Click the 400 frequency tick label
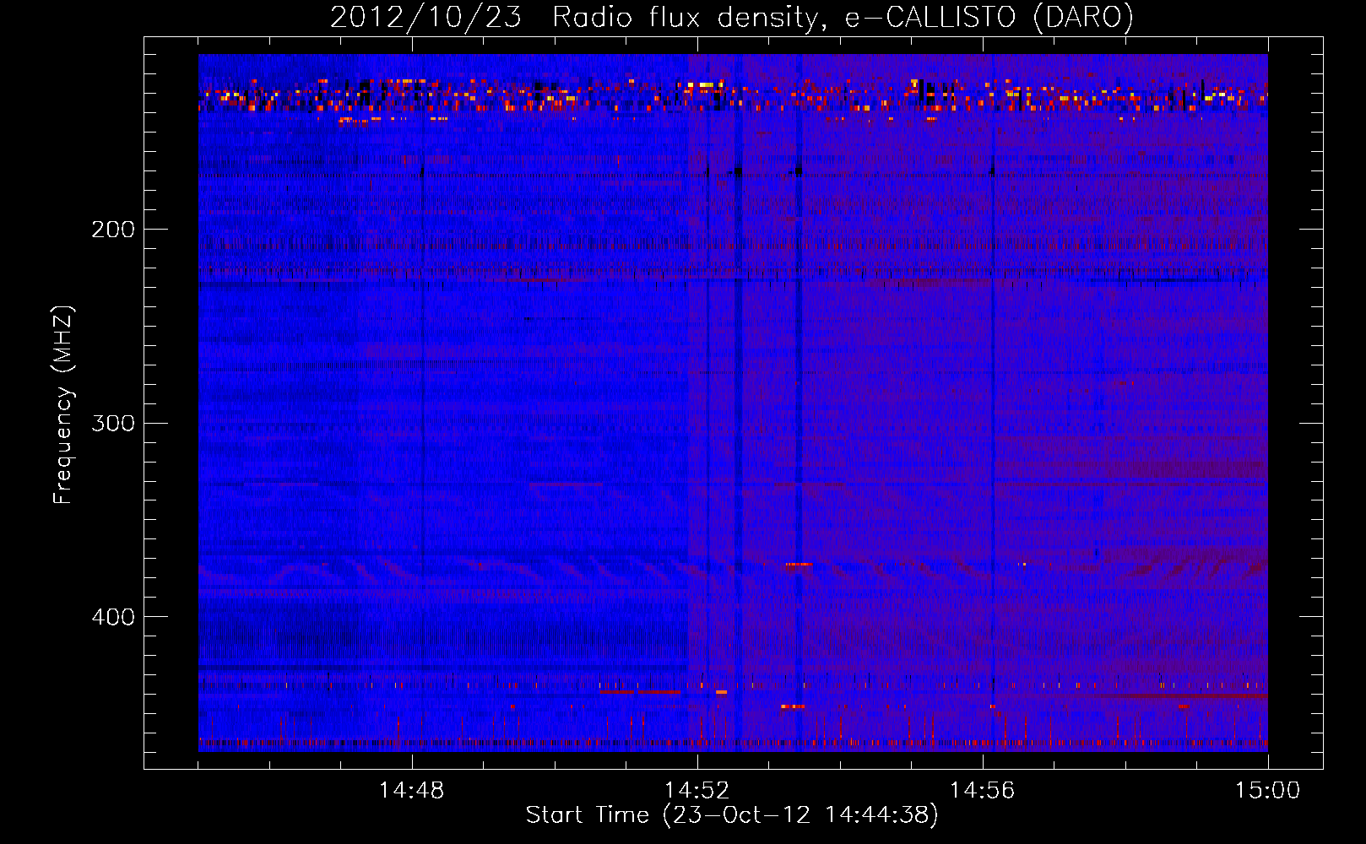This screenshot has width=1366, height=844. point(113,617)
